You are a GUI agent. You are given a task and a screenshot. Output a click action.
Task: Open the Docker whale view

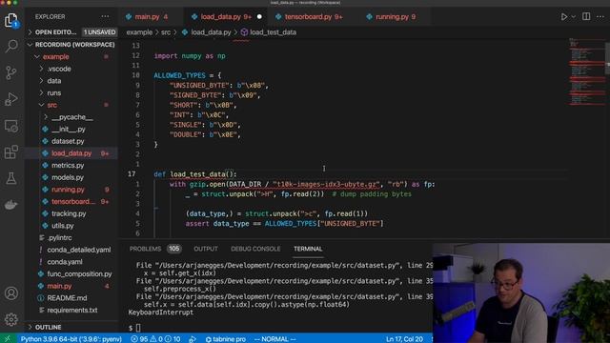click(x=11, y=205)
